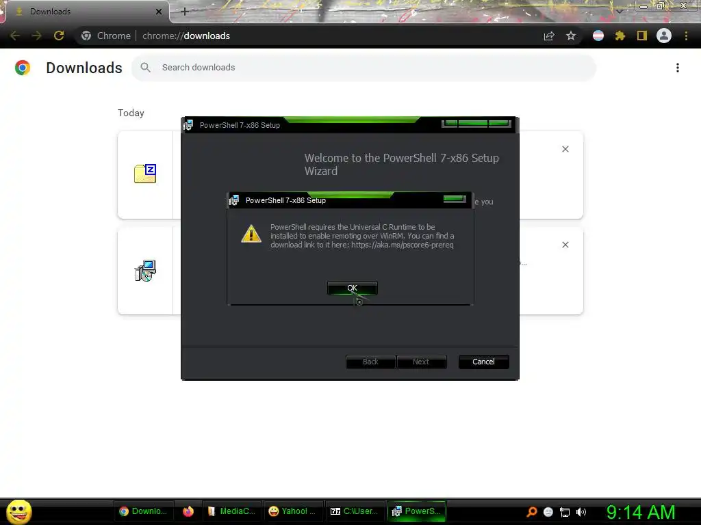Viewport: 701px width, 525px height.
Task: Cancel the PowerShell 7-x86 Setup wizard
Action: click(x=483, y=362)
